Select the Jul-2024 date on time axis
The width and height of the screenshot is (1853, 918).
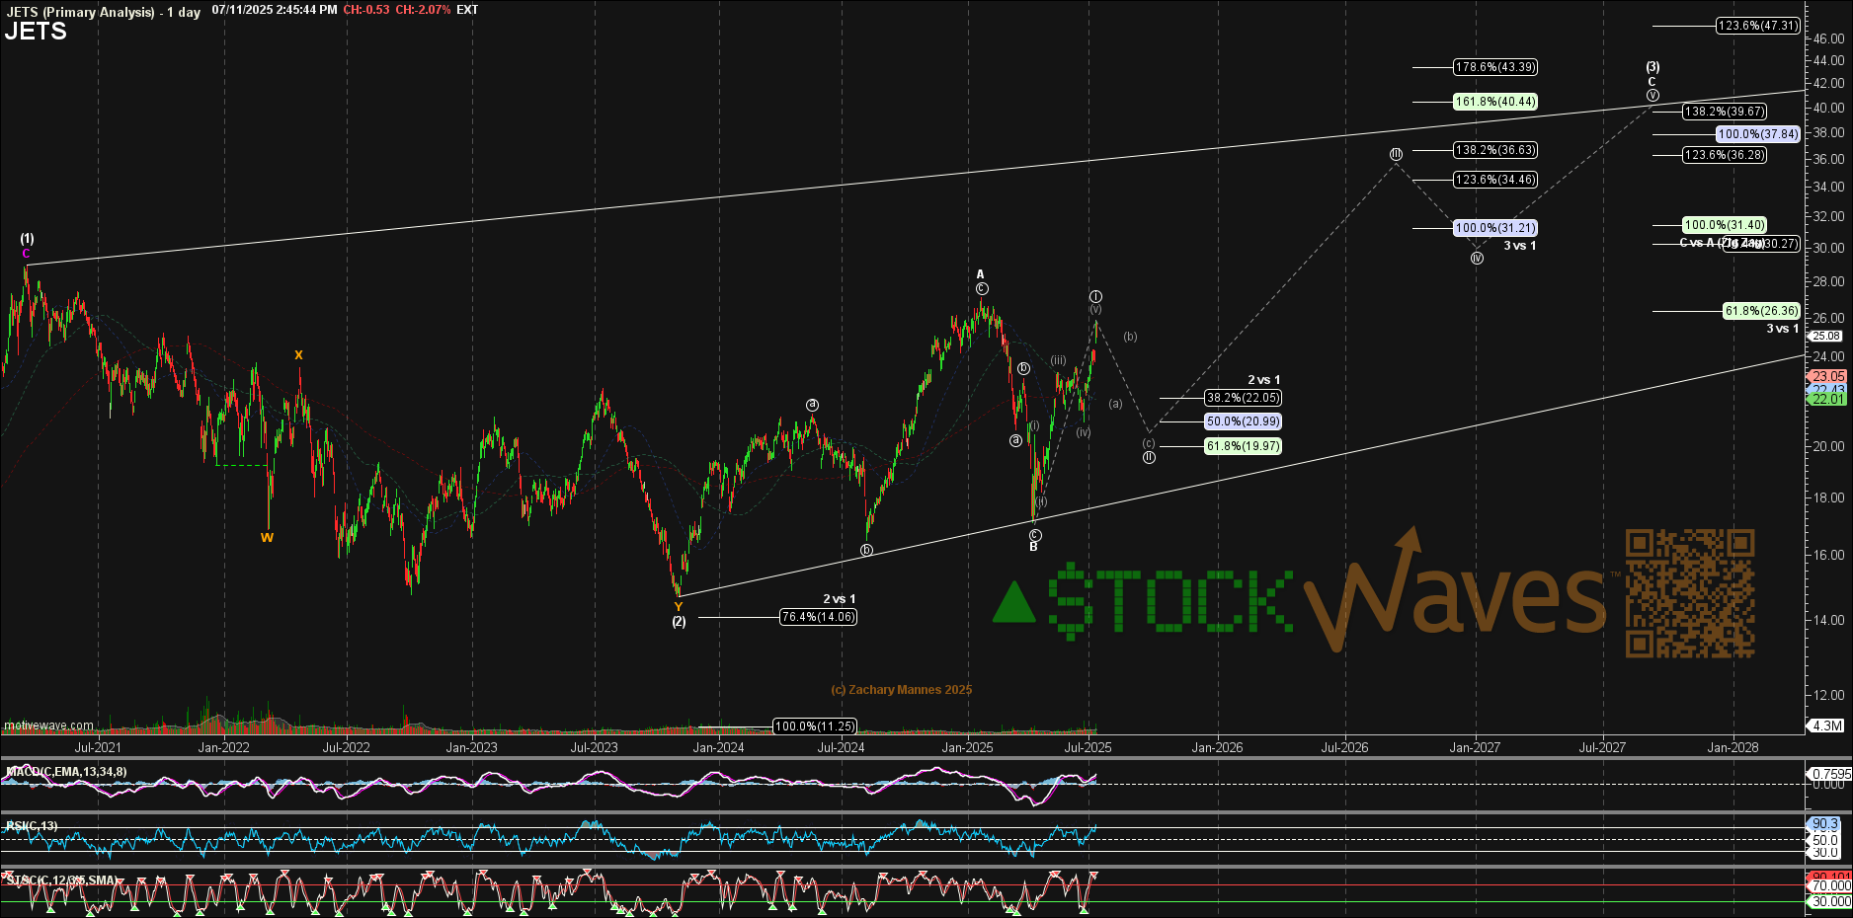[841, 747]
